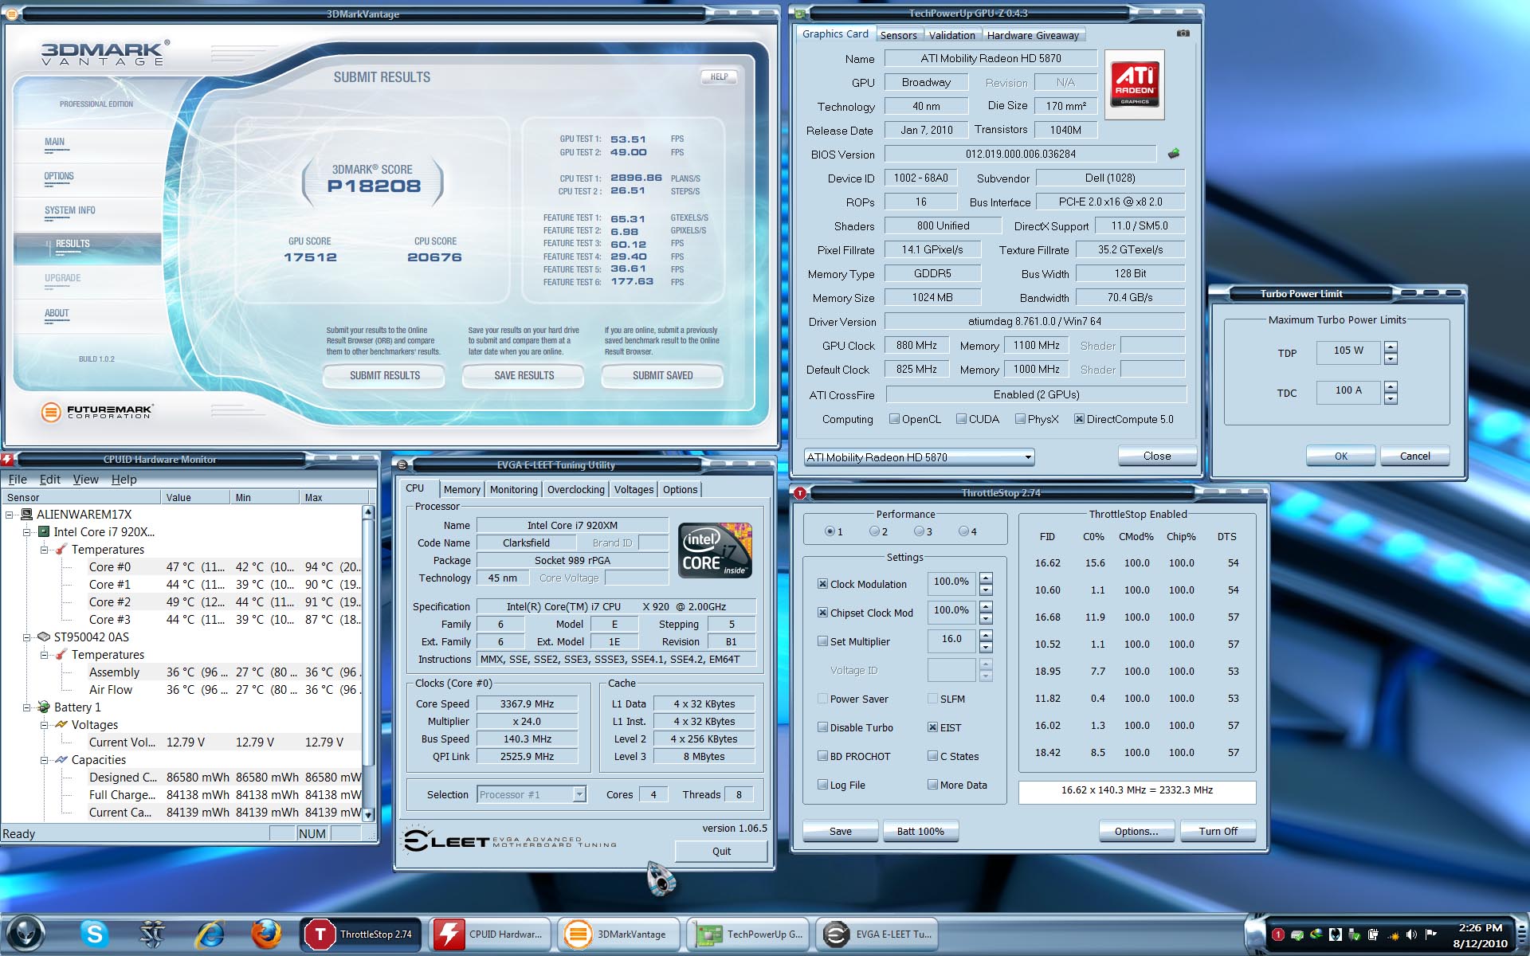Open Skype from the taskbar
The image size is (1530, 956).
click(x=94, y=934)
